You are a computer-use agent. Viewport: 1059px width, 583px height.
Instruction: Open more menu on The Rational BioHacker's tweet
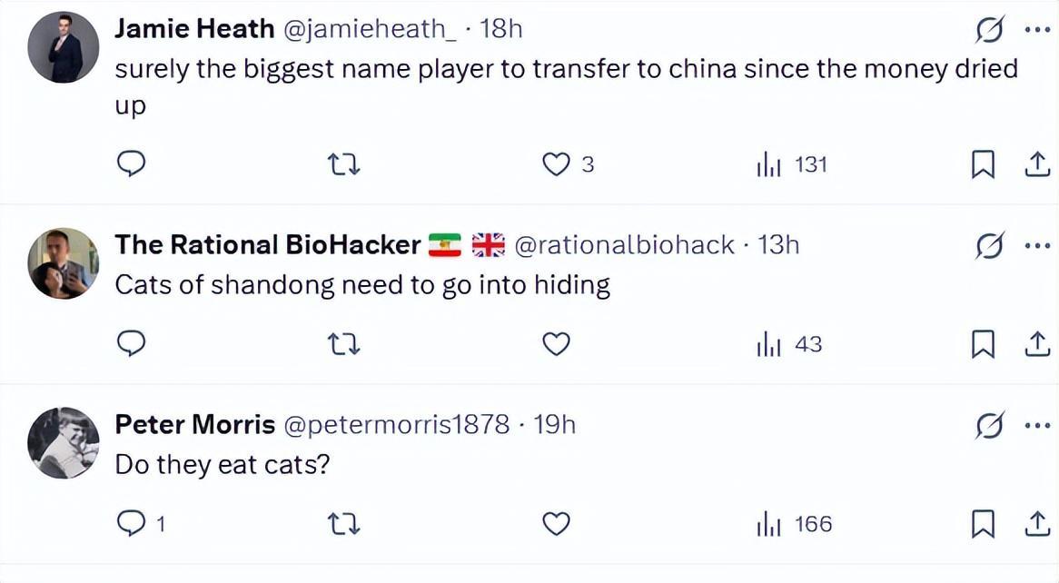(x=1037, y=245)
